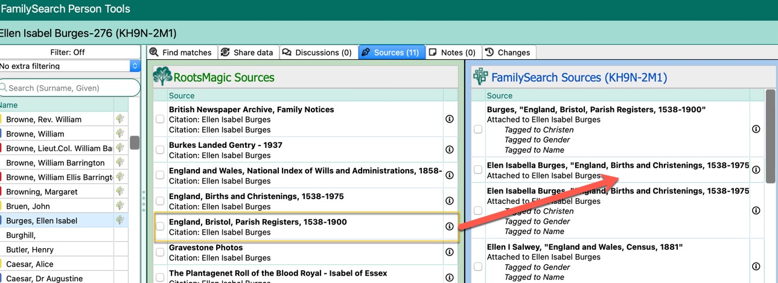778x283 pixels.
Task: Show info for Gravestone Photos source
Action: (x=449, y=252)
